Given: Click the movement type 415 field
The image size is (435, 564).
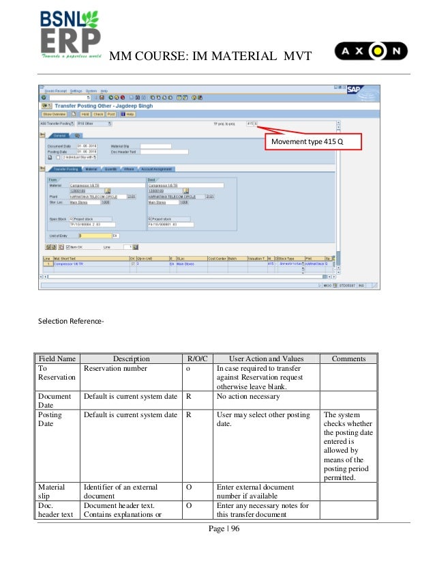Looking at the screenshot, I should tap(250, 124).
